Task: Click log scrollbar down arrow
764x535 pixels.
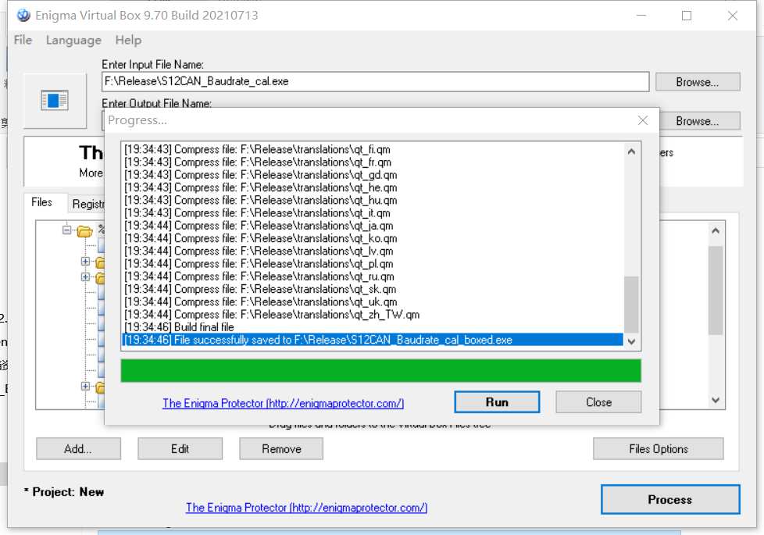Action: pyautogui.click(x=631, y=341)
